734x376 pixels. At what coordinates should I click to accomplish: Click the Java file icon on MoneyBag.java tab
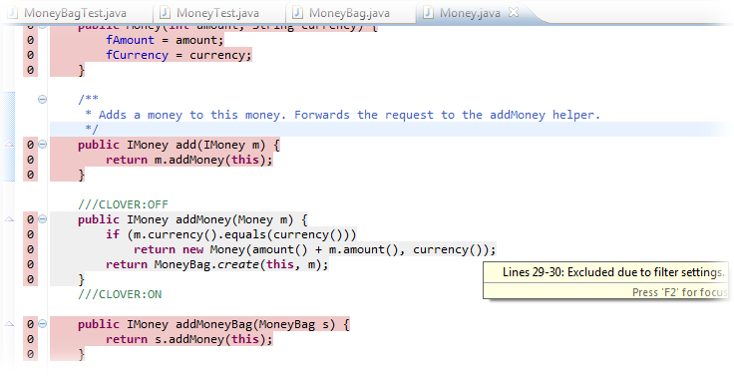[296, 13]
